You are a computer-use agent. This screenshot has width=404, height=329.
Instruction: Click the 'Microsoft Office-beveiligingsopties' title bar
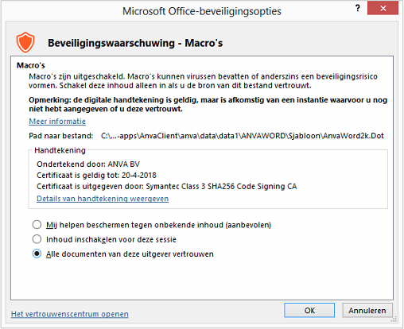[202, 11]
